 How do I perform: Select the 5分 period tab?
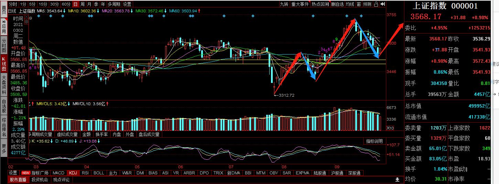(x=32, y=4)
